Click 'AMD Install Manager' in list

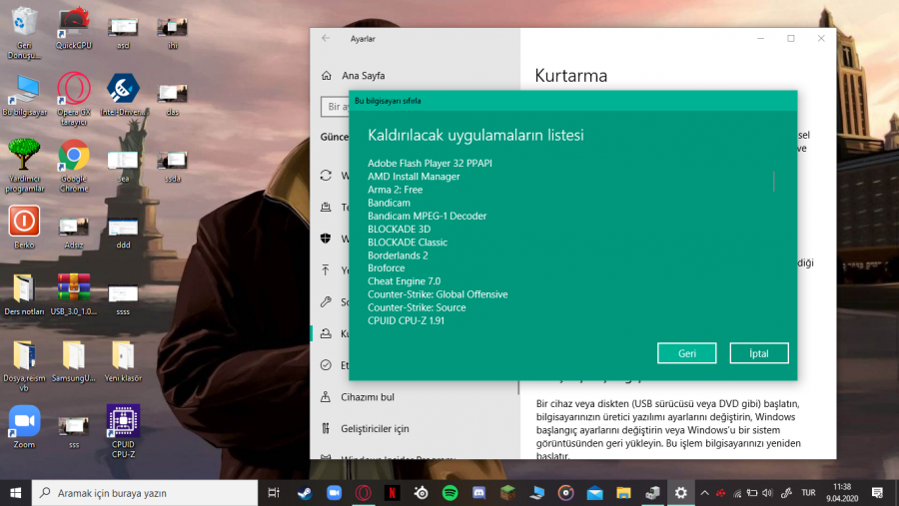tap(414, 177)
